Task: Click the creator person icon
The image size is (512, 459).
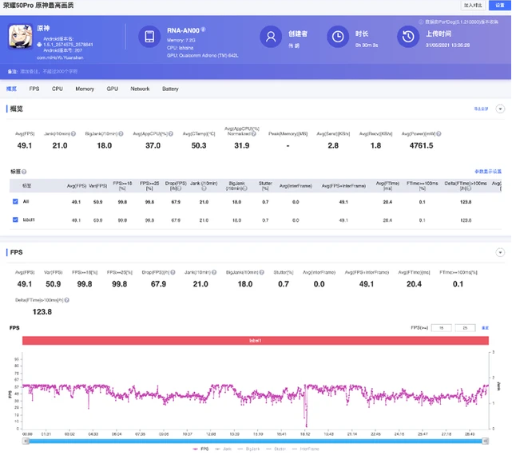Action: coord(270,37)
